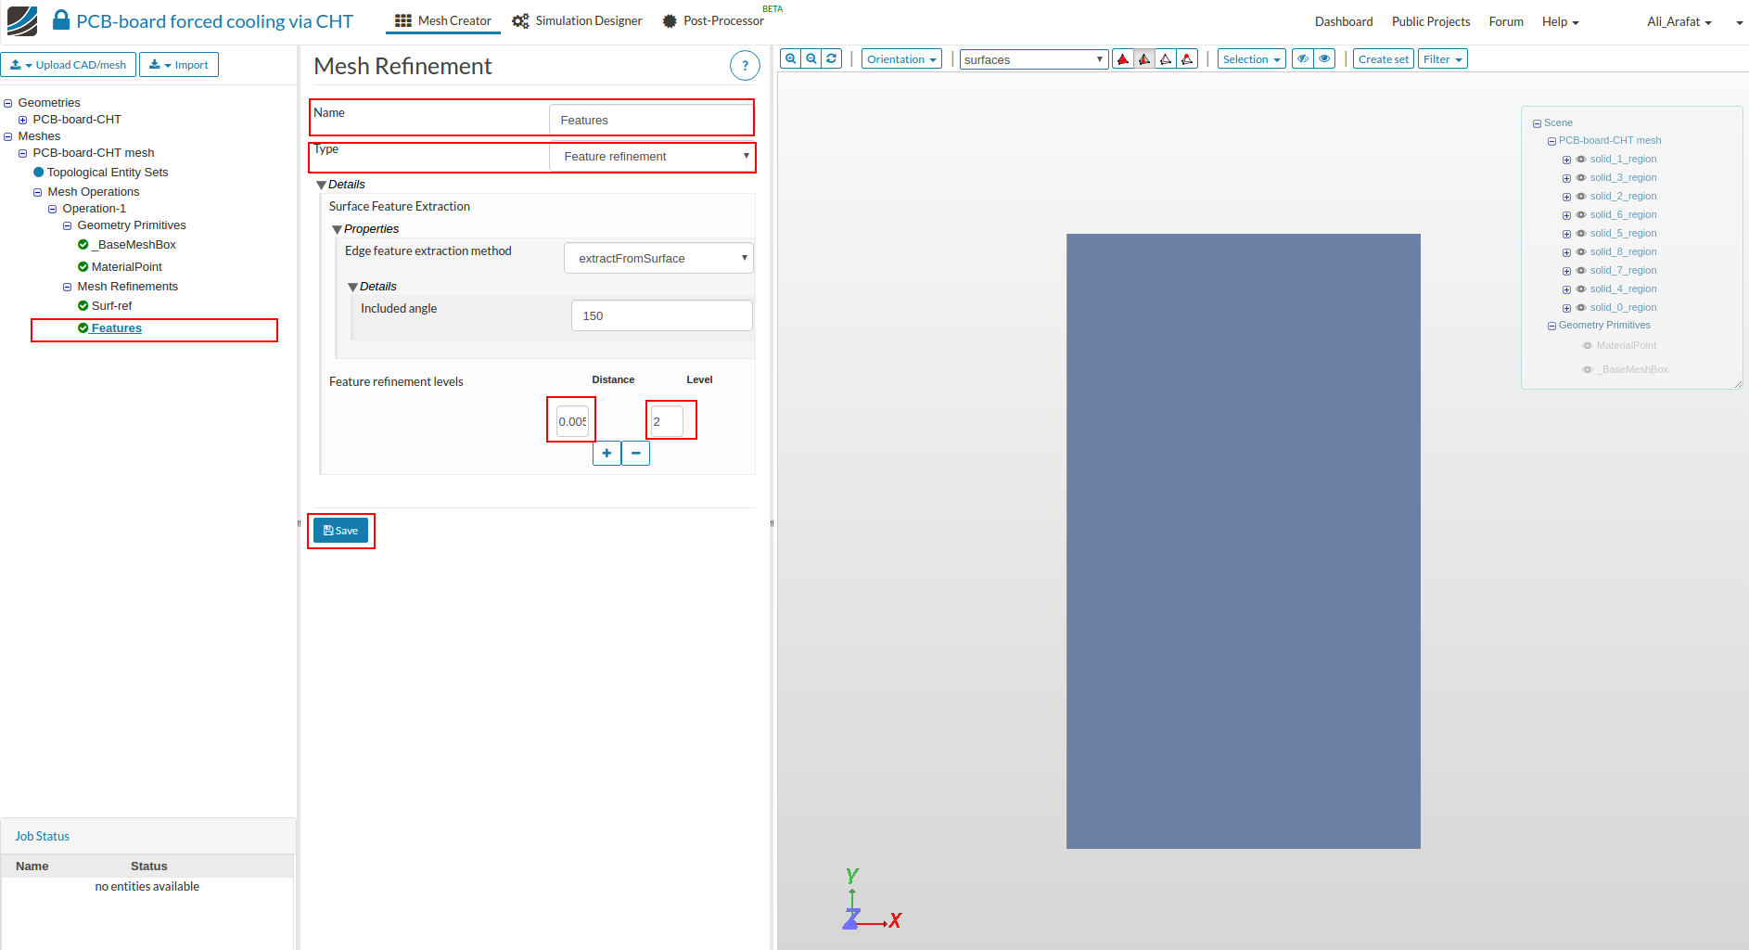Click the Create set button
This screenshot has height=950, width=1749.
(x=1383, y=59)
